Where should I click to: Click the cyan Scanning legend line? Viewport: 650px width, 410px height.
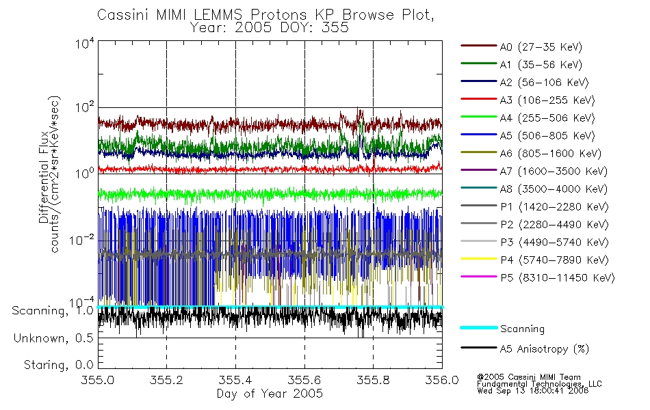(x=479, y=327)
